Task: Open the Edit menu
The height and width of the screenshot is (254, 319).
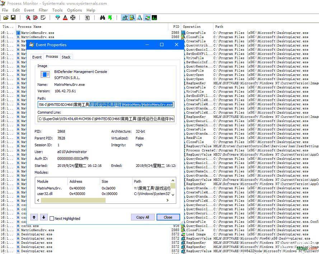Action: (16, 10)
